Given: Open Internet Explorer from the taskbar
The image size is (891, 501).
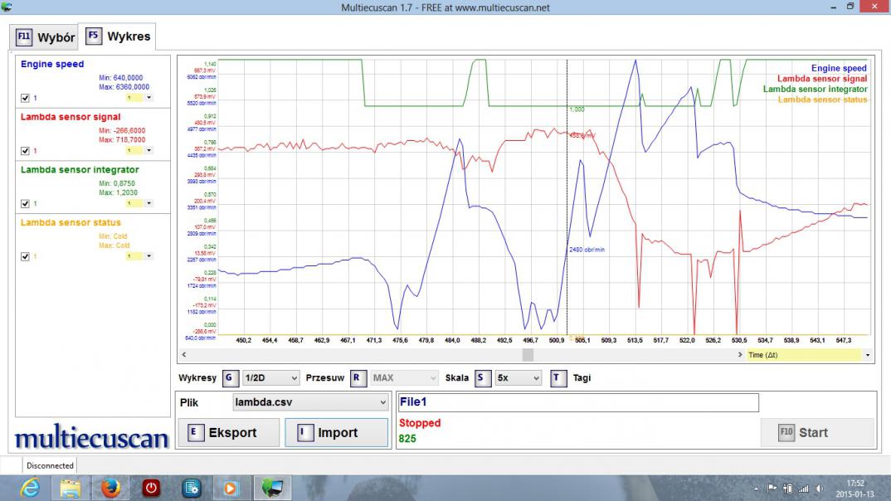Looking at the screenshot, I should click(x=30, y=488).
